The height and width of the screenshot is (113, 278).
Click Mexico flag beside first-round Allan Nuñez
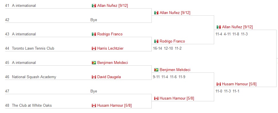pos(94,6)
